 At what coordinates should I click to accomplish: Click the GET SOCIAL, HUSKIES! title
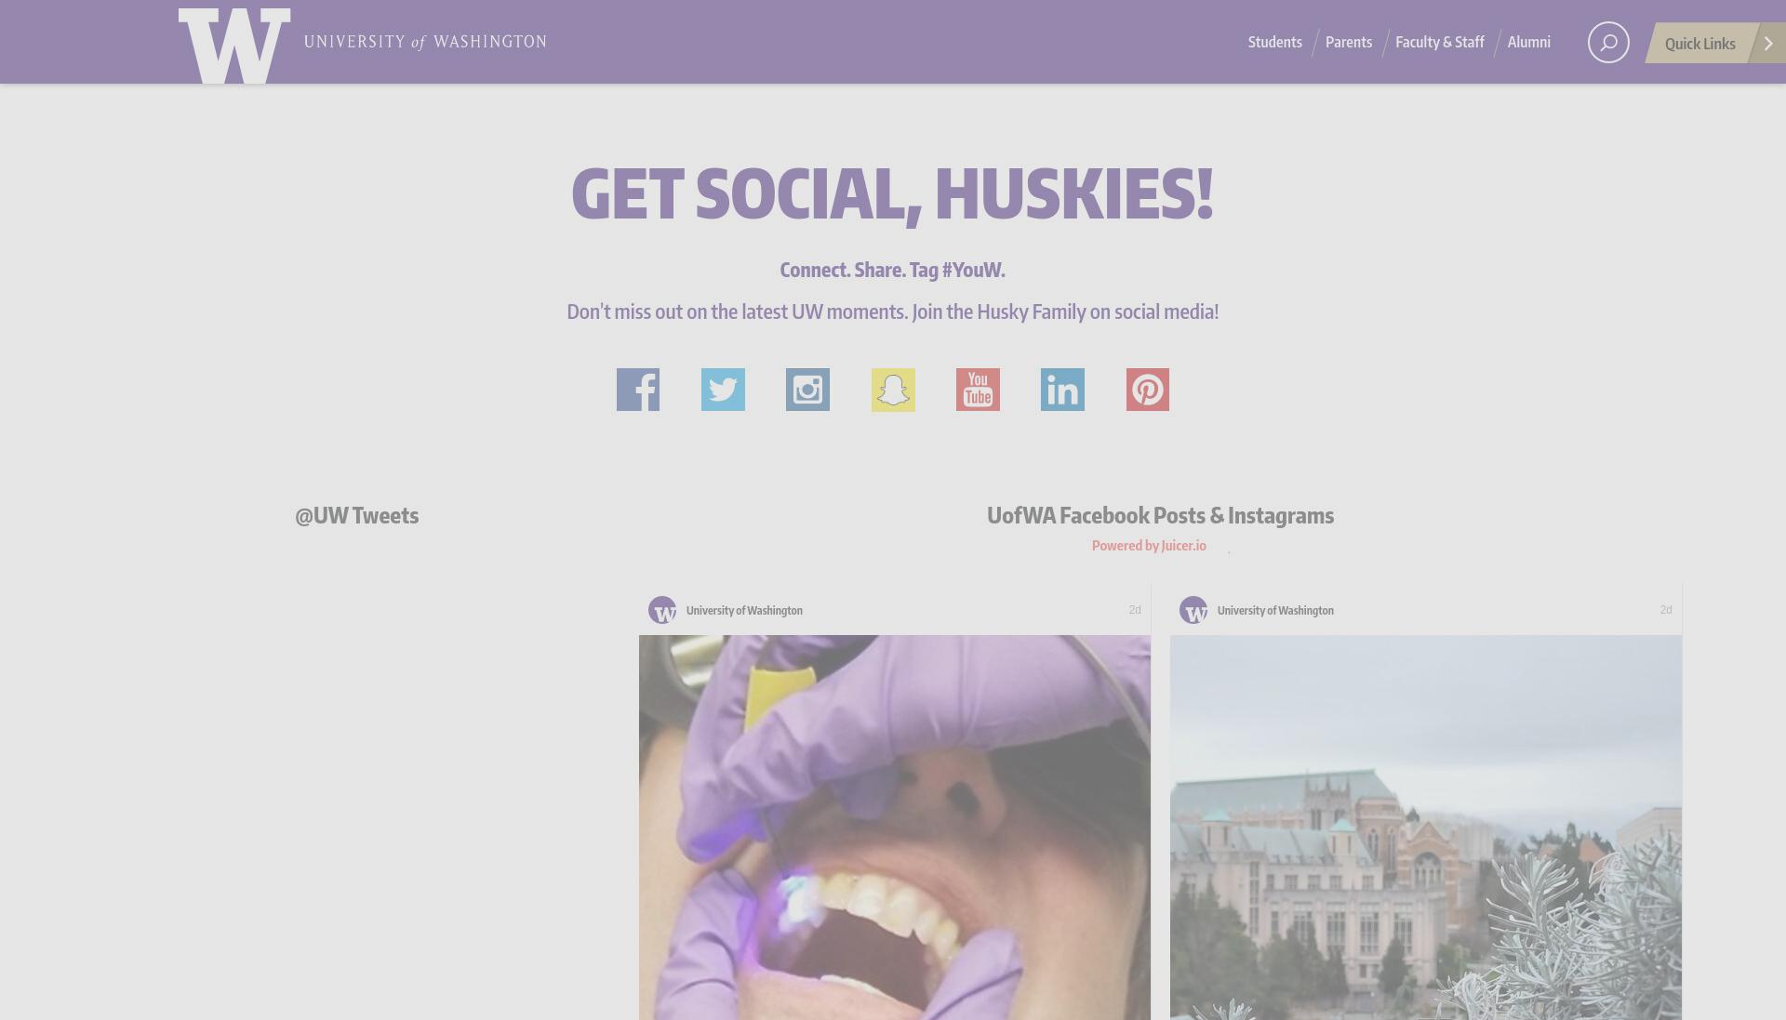point(892,194)
